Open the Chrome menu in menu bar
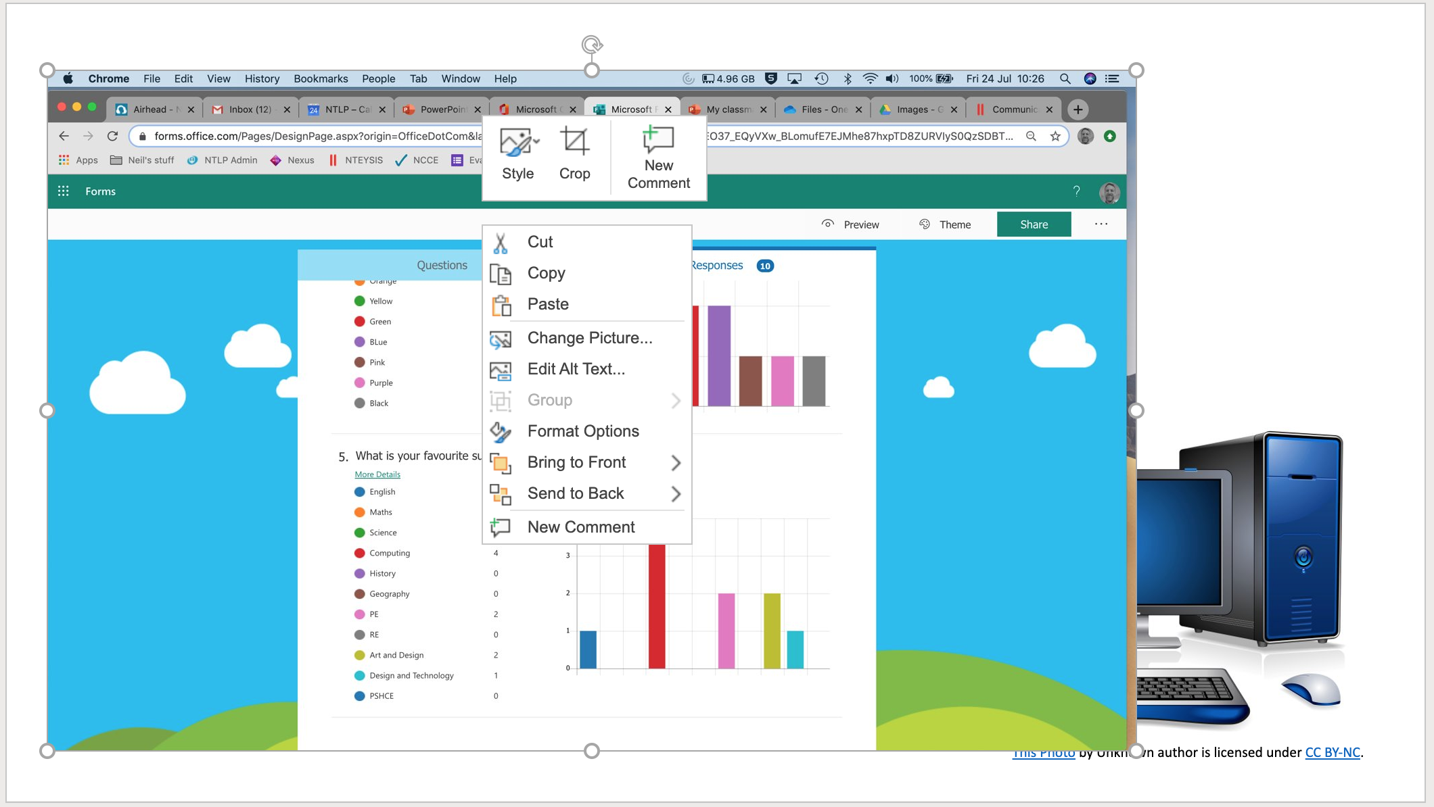Screen dimensions: 1434x807 [x=108, y=78]
